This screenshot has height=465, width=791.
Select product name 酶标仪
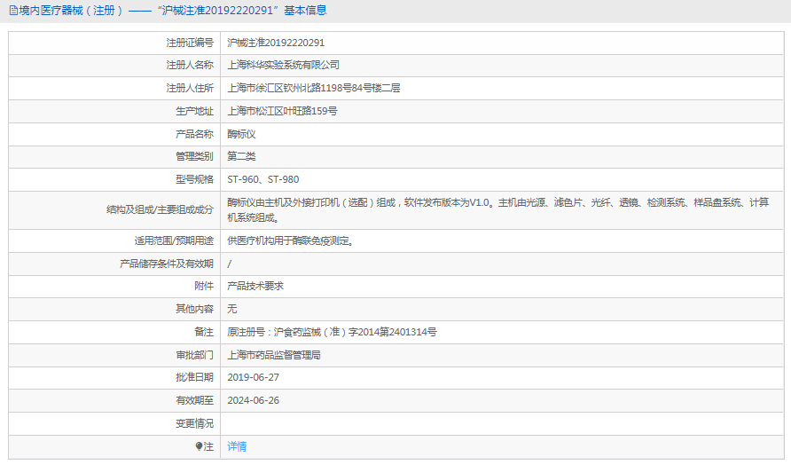241,134
